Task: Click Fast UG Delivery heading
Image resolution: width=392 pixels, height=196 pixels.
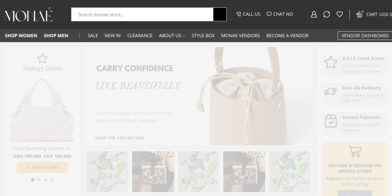Action: point(362,88)
